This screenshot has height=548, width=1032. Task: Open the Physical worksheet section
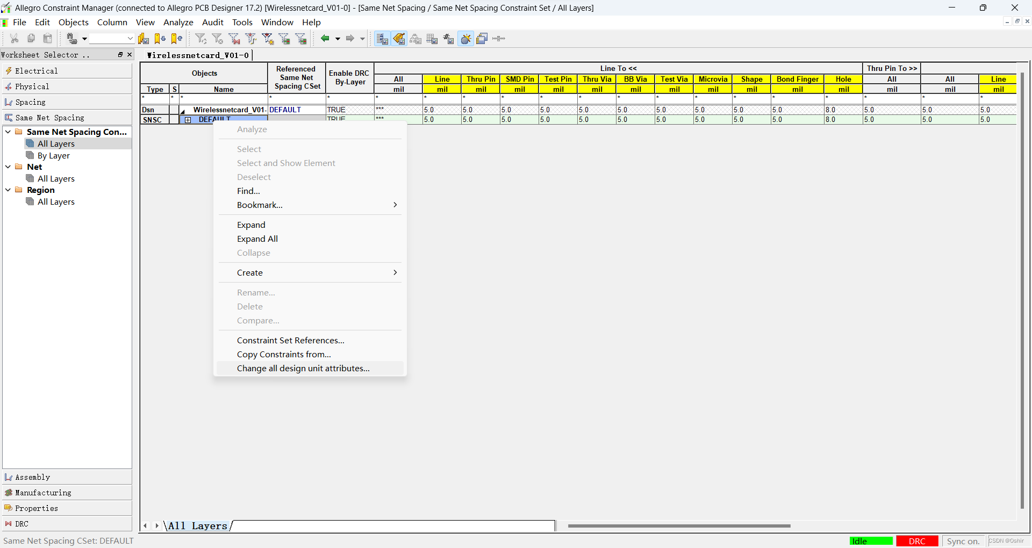[32, 86]
